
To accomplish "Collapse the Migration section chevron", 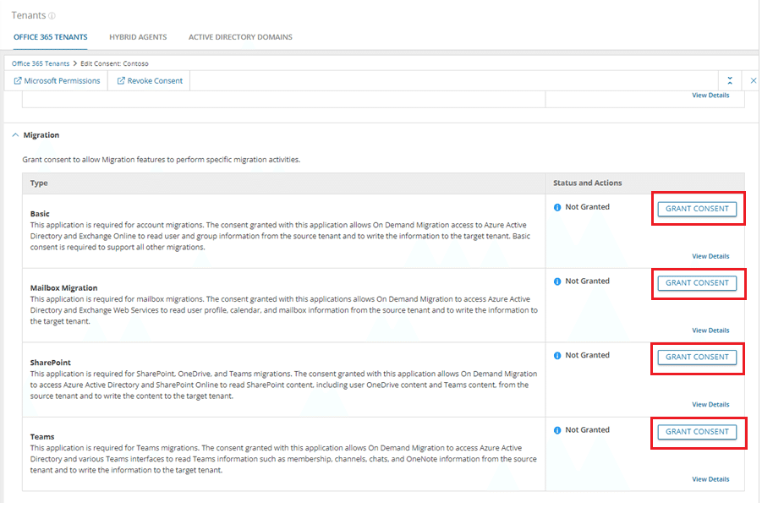I will click(15, 135).
